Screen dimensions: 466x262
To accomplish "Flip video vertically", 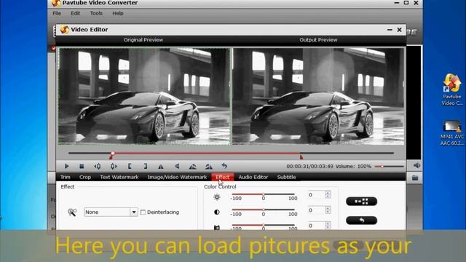I will 177,167.
